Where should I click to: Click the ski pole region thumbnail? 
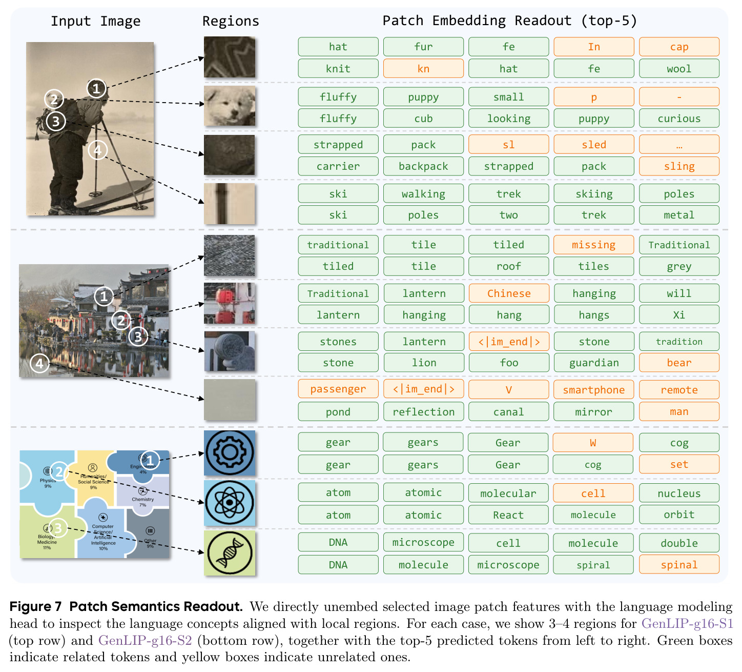pos(230,204)
